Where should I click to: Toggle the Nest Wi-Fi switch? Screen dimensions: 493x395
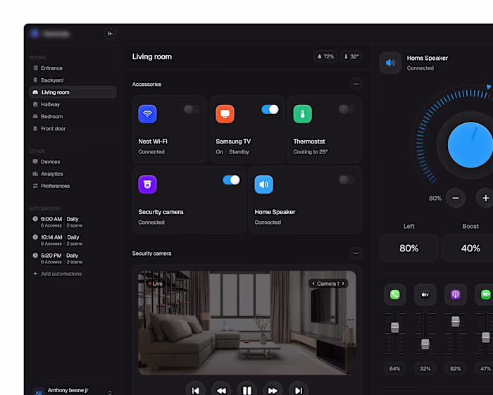tap(192, 109)
